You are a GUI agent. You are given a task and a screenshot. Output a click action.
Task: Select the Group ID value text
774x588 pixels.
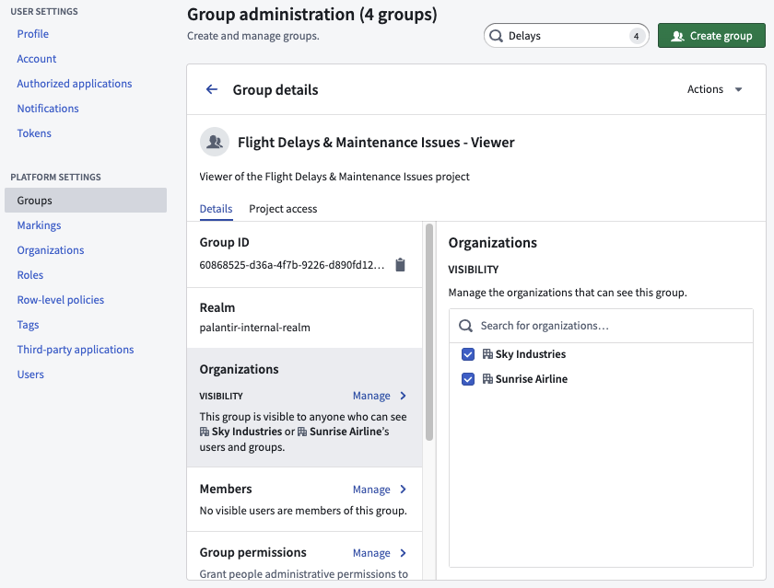[x=291, y=265]
